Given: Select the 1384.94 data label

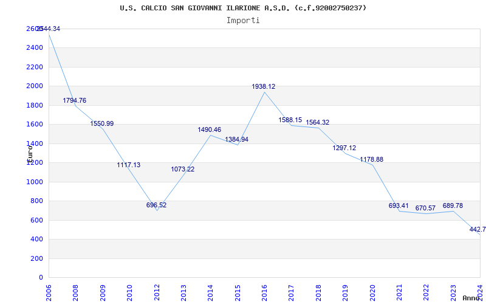Looking at the screenshot, I should (237, 140).
